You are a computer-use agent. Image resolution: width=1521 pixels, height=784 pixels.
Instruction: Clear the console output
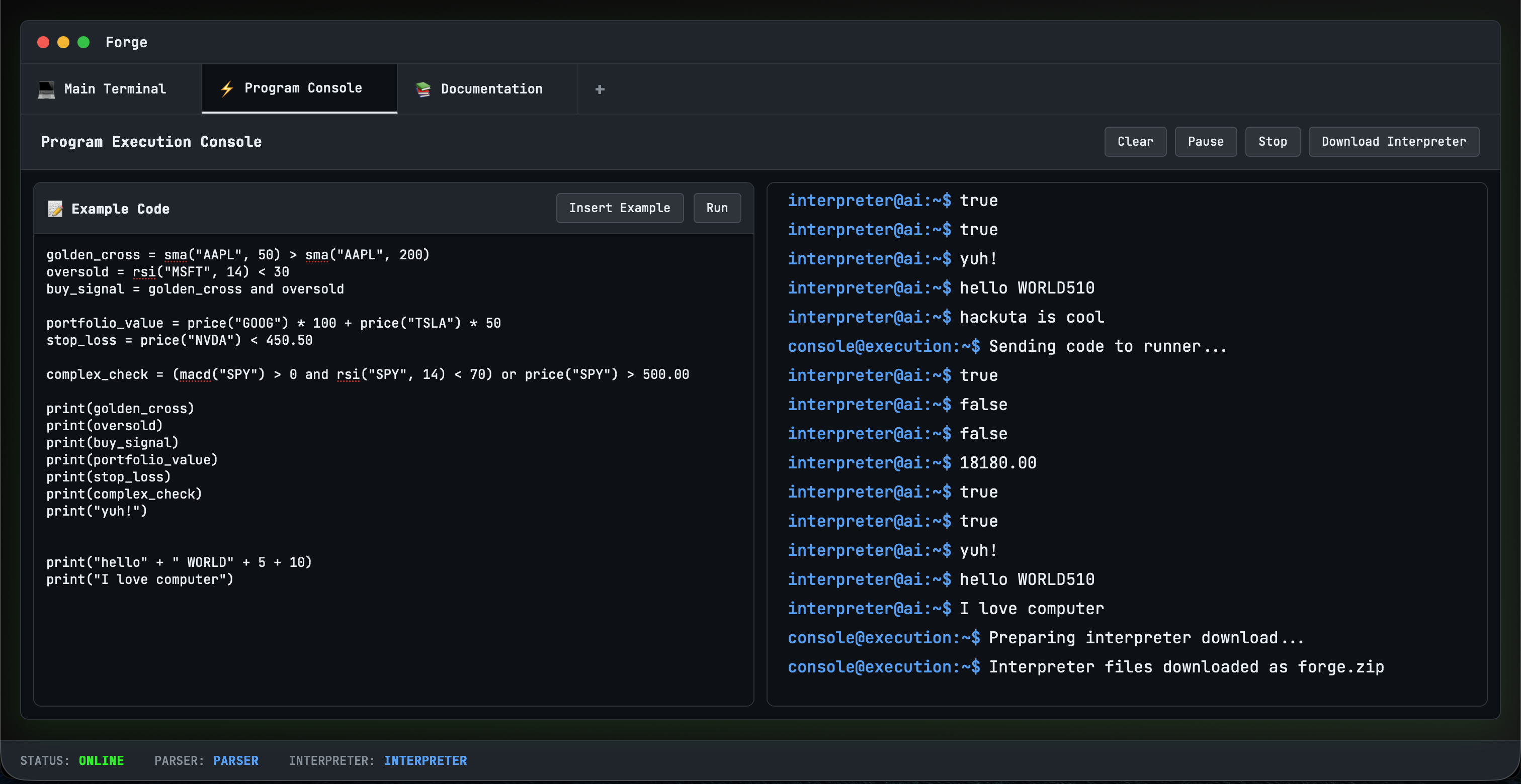1135,142
